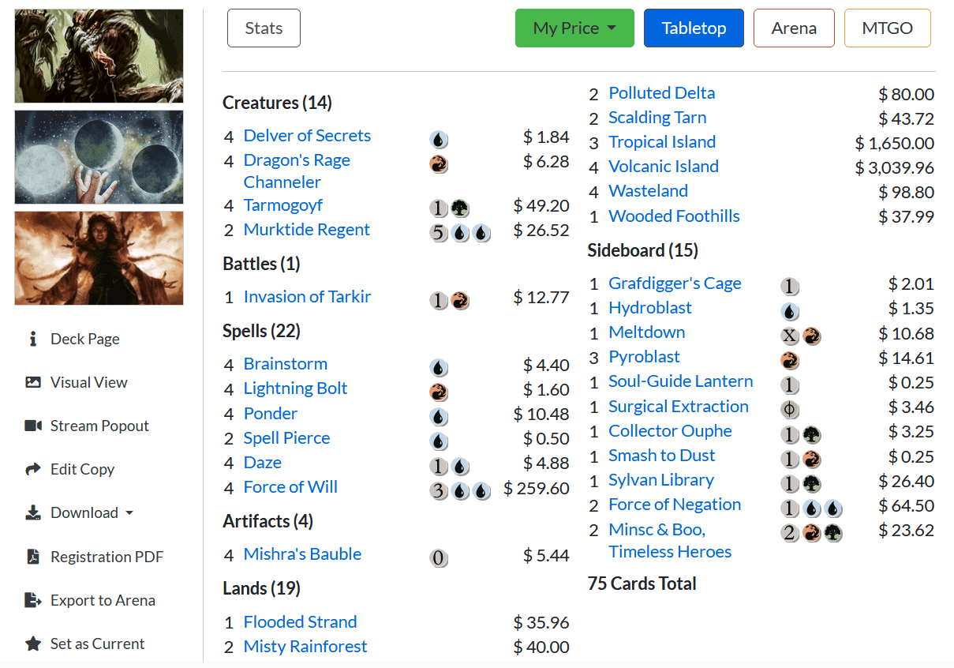This screenshot has width=954, height=668.
Task: Click green mana symbol next to Collector Ouphe
Action: tap(811, 435)
